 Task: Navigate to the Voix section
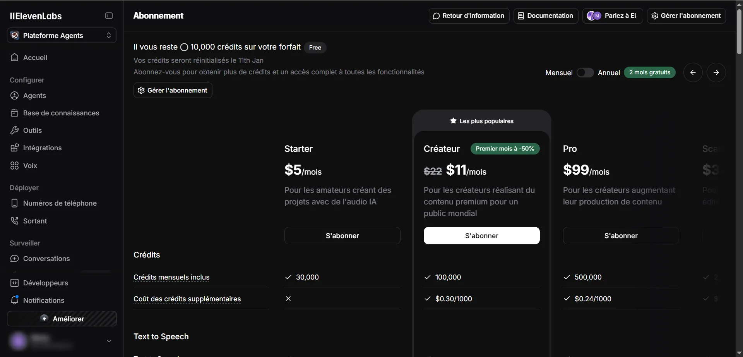click(x=29, y=165)
